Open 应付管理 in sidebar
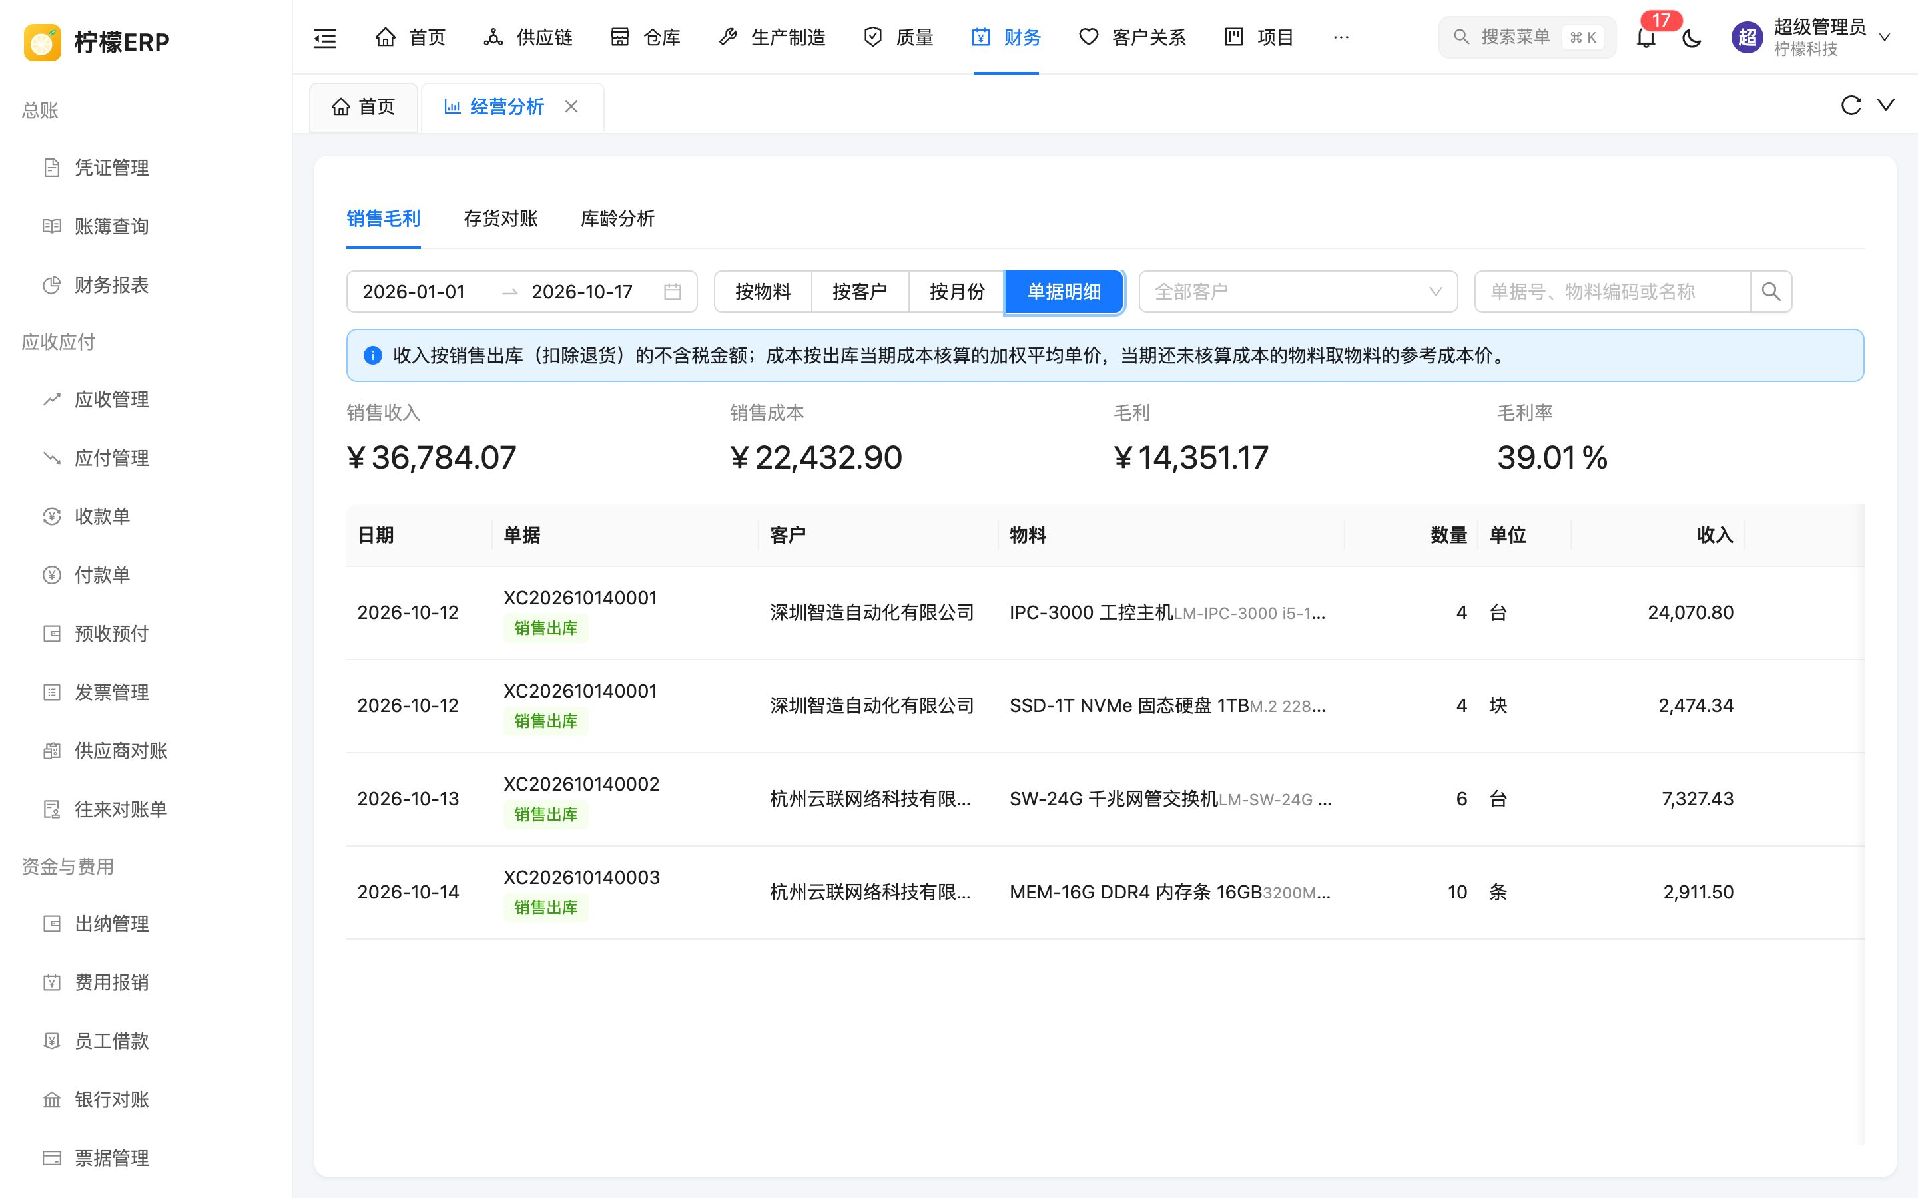The width and height of the screenshot is (1918, 1198). click(x=146, y=458)
